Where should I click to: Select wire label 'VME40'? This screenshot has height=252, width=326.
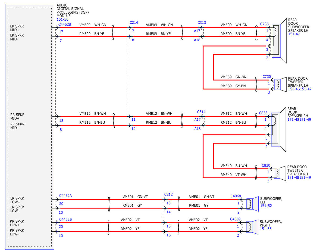point(226,166)
